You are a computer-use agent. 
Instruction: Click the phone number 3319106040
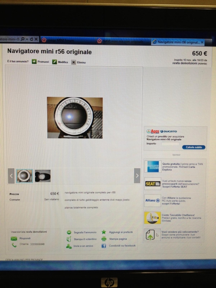pyautogui.click(x=38, y=244)
